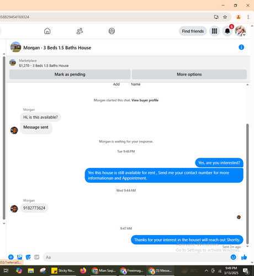Viewport: 254px width, 276px height.
Task: Switch to the Freeimag Chrome window
Action: (x=132, y=270)
